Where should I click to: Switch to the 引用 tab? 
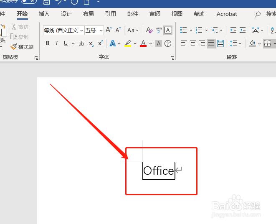pos(111,14)
